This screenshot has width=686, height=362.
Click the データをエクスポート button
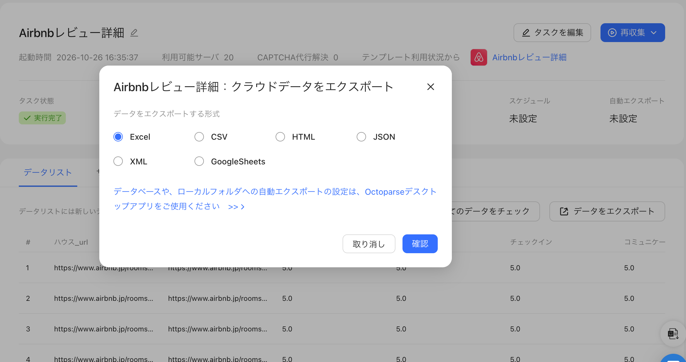tap(607, 211)
